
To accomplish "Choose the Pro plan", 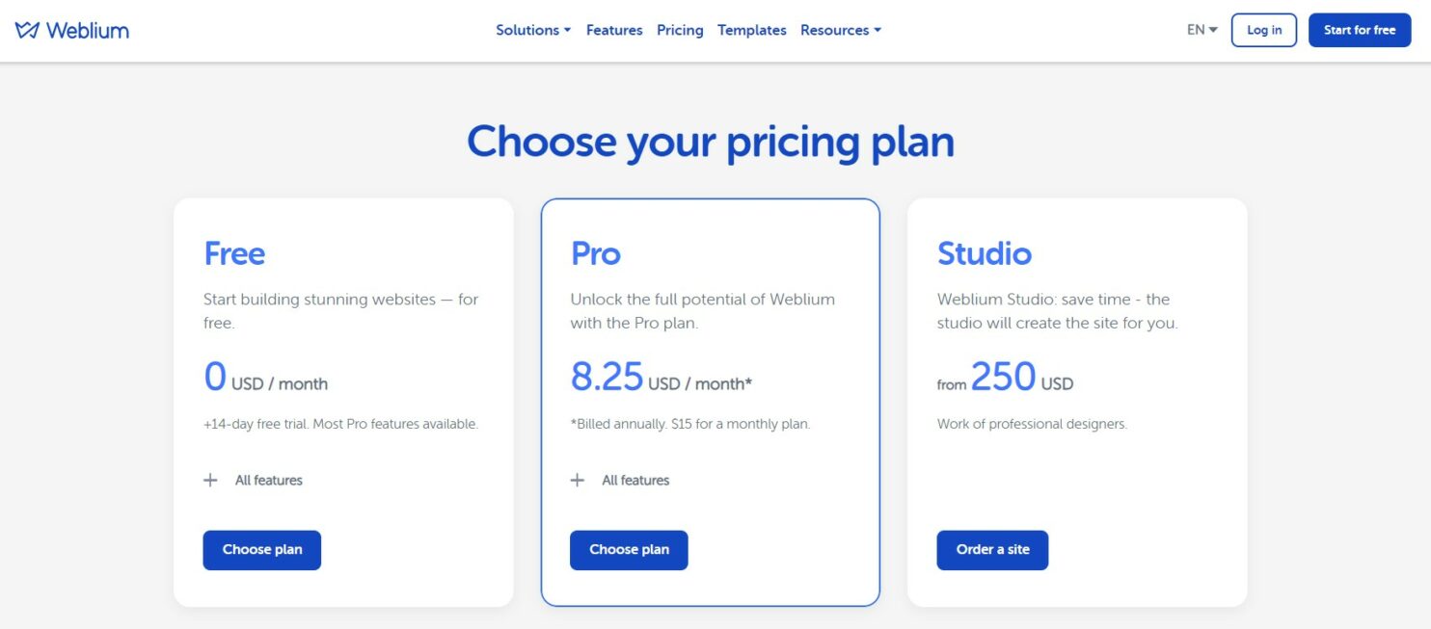I will coord(629,549).
